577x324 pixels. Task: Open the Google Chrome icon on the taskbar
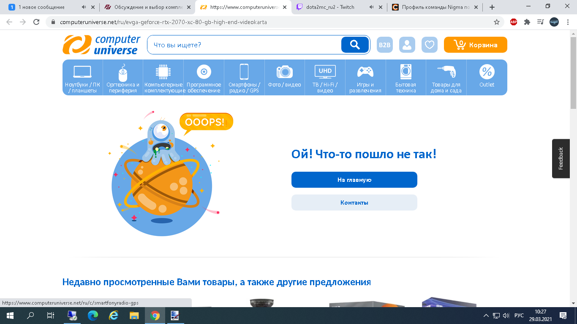click(155, 315)
